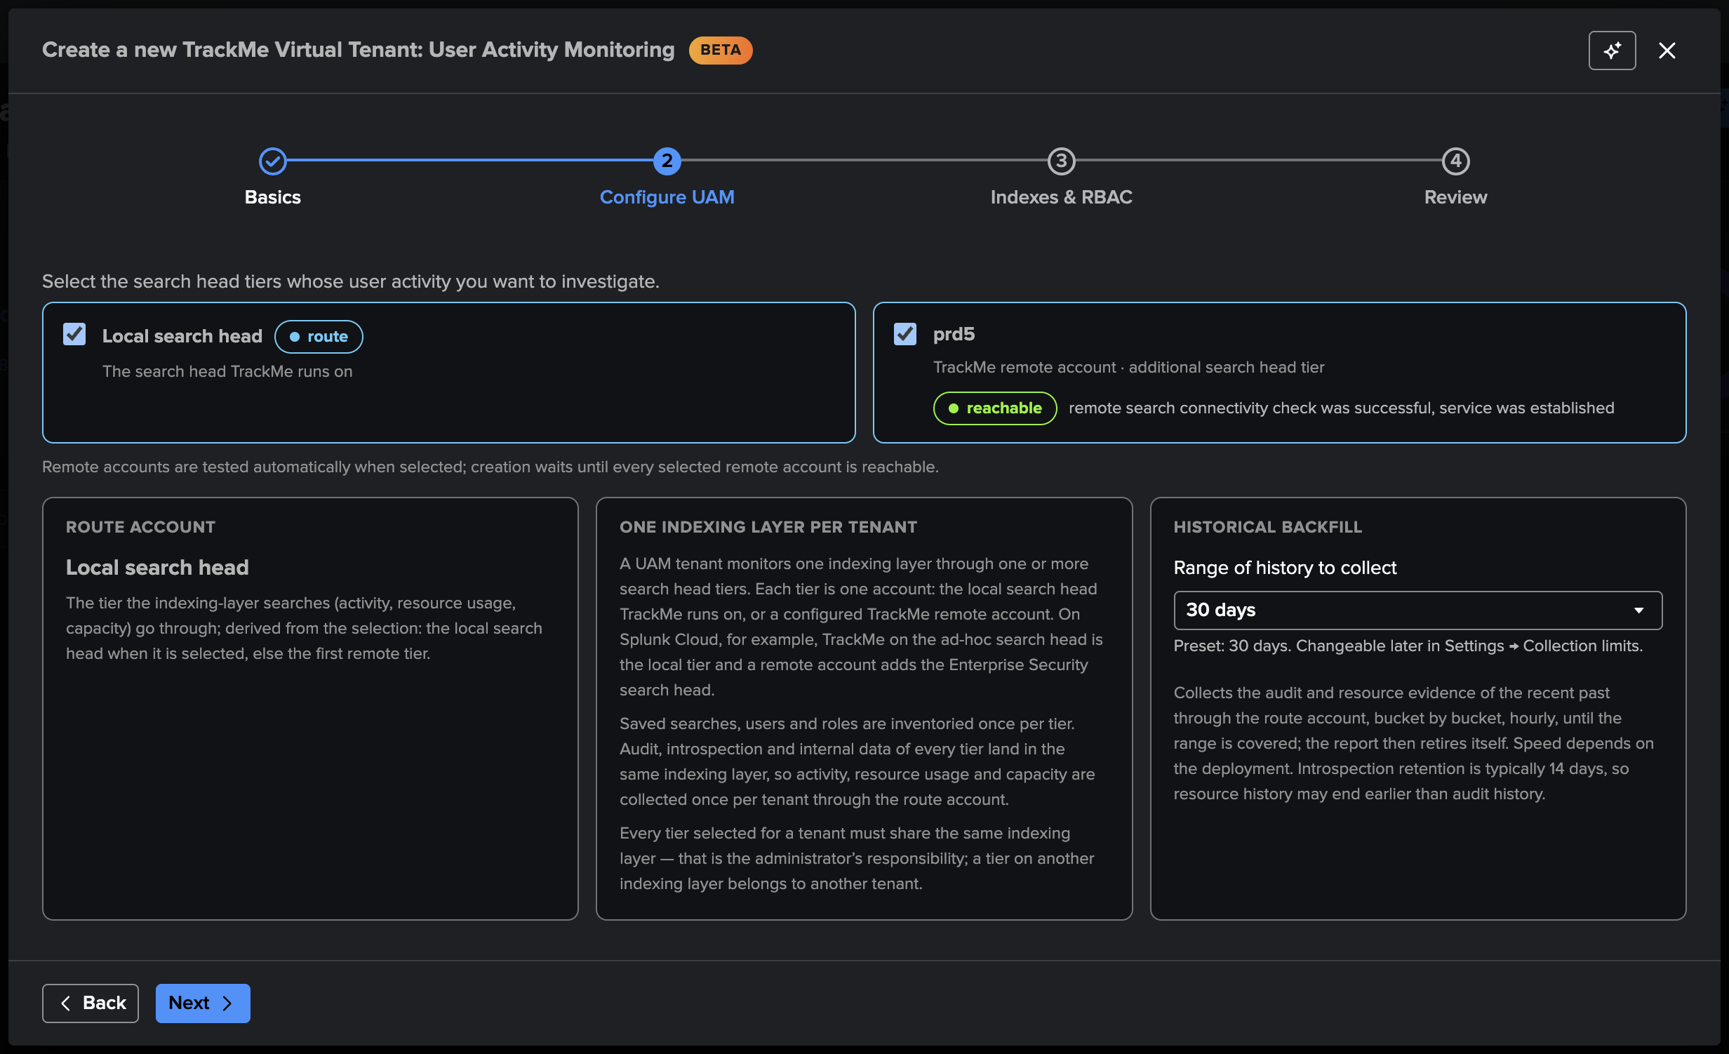Viewport: 1729px width, 1054px height.
Task: Uncheck the Local search head checkbox
Action: click(x=74, y=334)
